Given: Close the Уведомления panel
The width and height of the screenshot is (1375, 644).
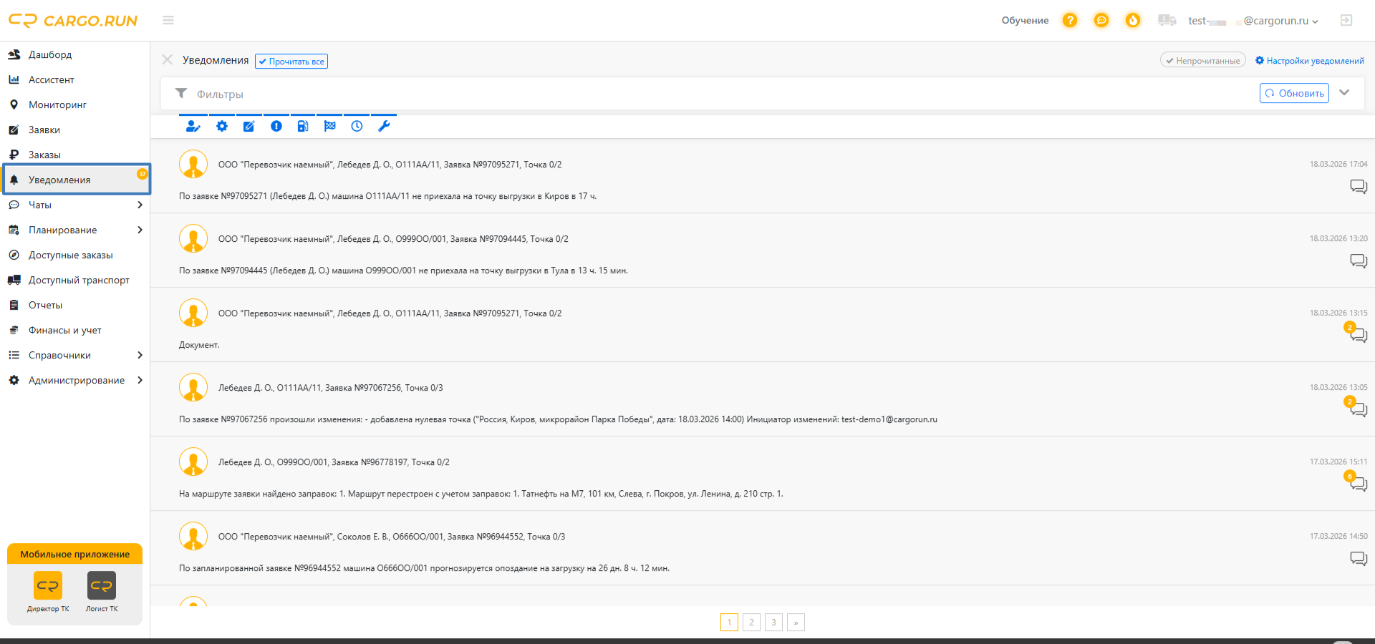Looking at the screenshot, I should pos(167,60).
